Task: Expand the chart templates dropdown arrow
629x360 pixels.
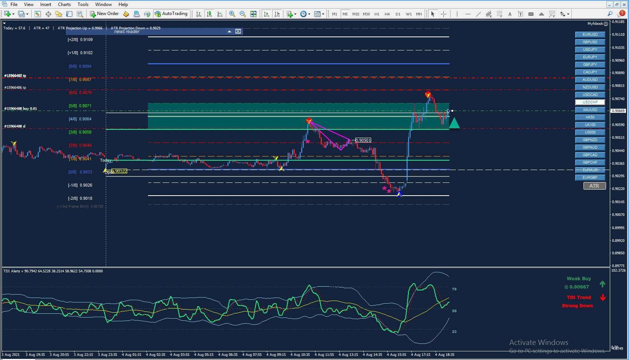Action: pos(323,14)
